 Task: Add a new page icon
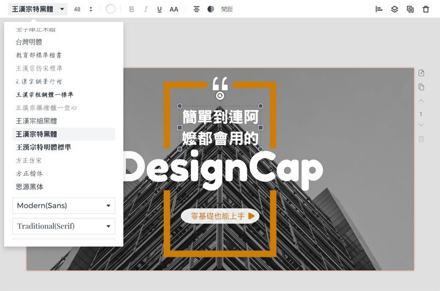[x=421, y=73]
